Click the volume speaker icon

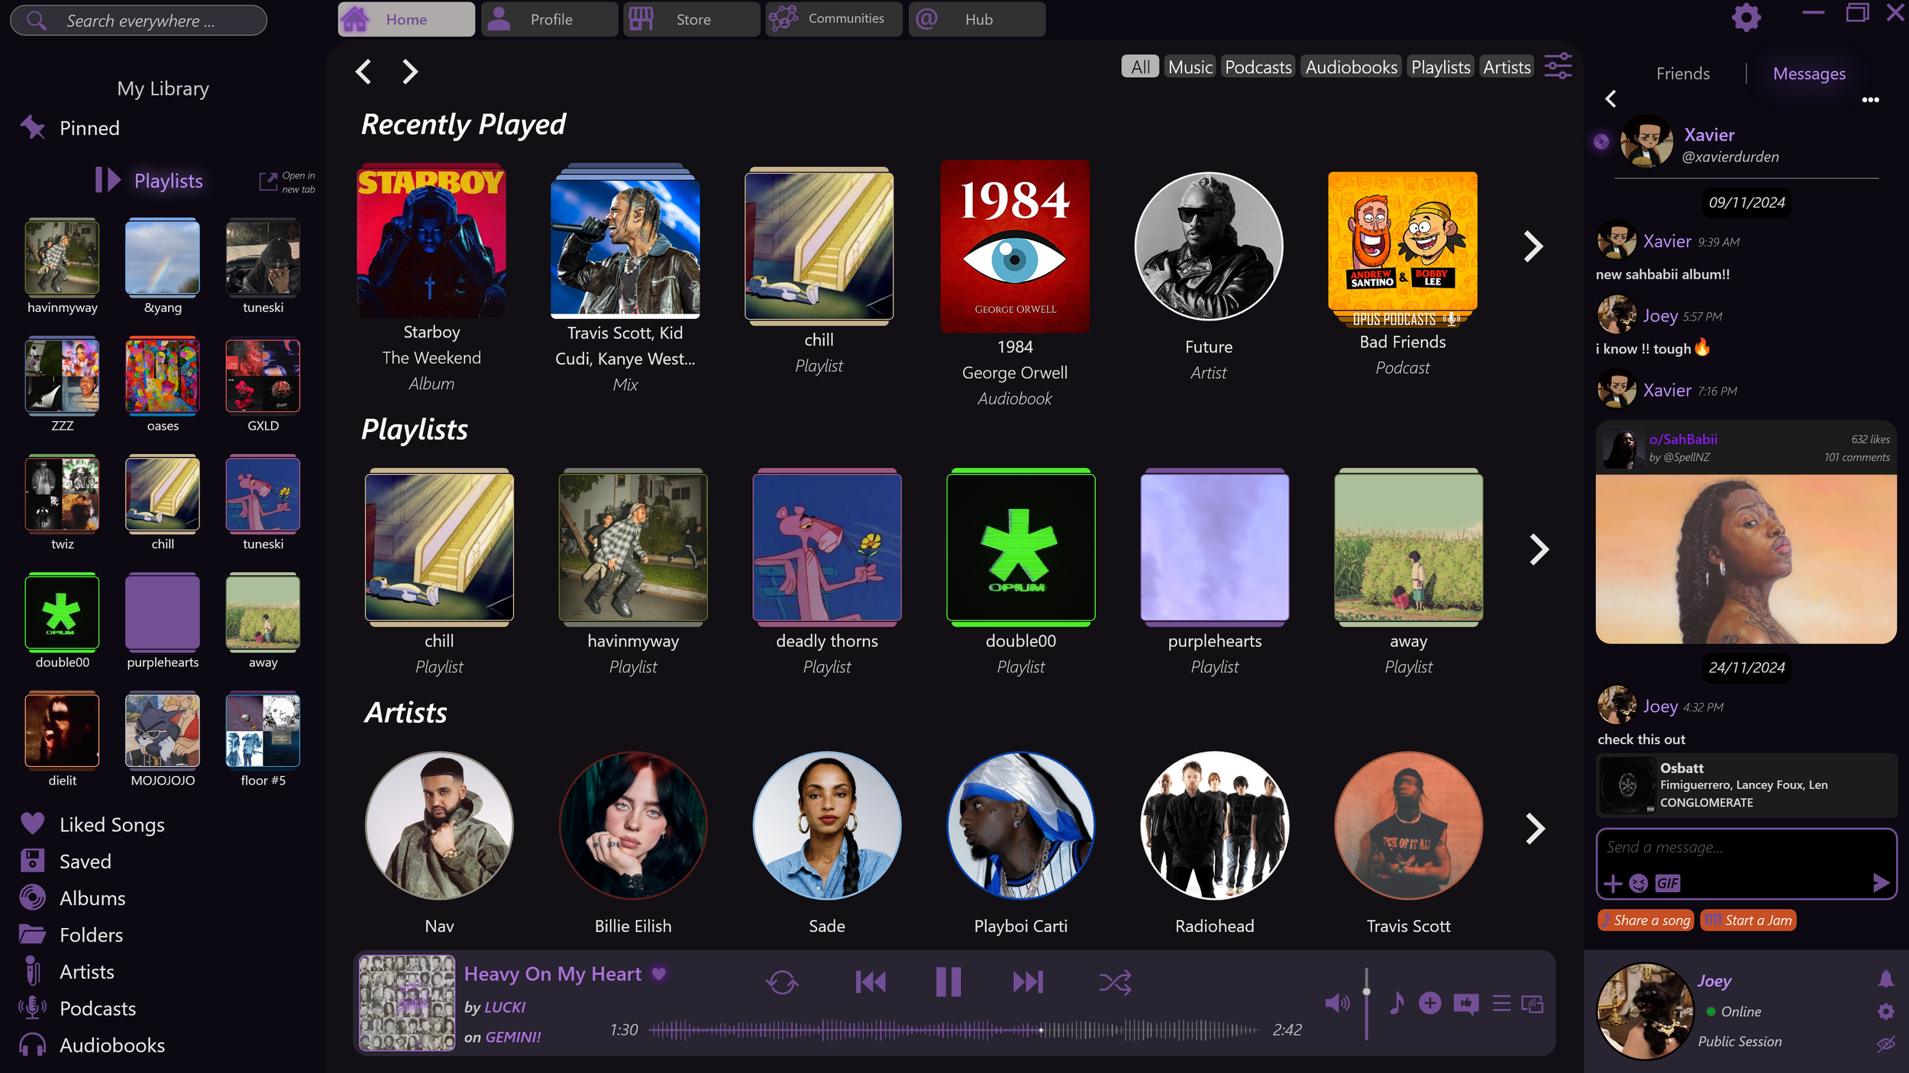1336,1003
